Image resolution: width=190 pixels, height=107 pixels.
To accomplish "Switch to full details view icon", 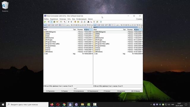I will [x=51, y=22].
